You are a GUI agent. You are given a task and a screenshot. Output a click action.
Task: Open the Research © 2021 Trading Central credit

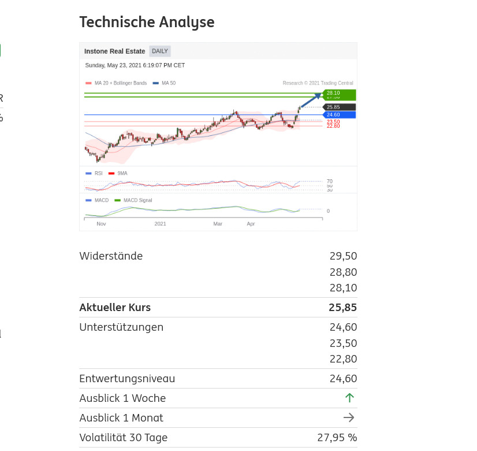pos(318,83)
